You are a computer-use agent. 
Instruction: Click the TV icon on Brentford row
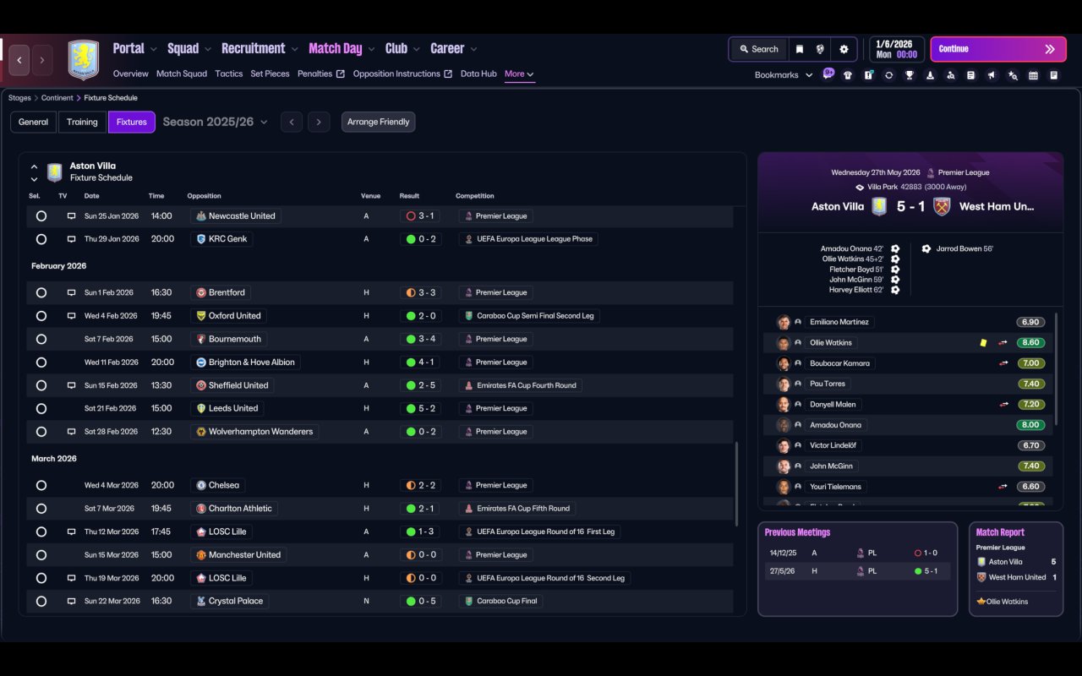(x=71, y=292)
